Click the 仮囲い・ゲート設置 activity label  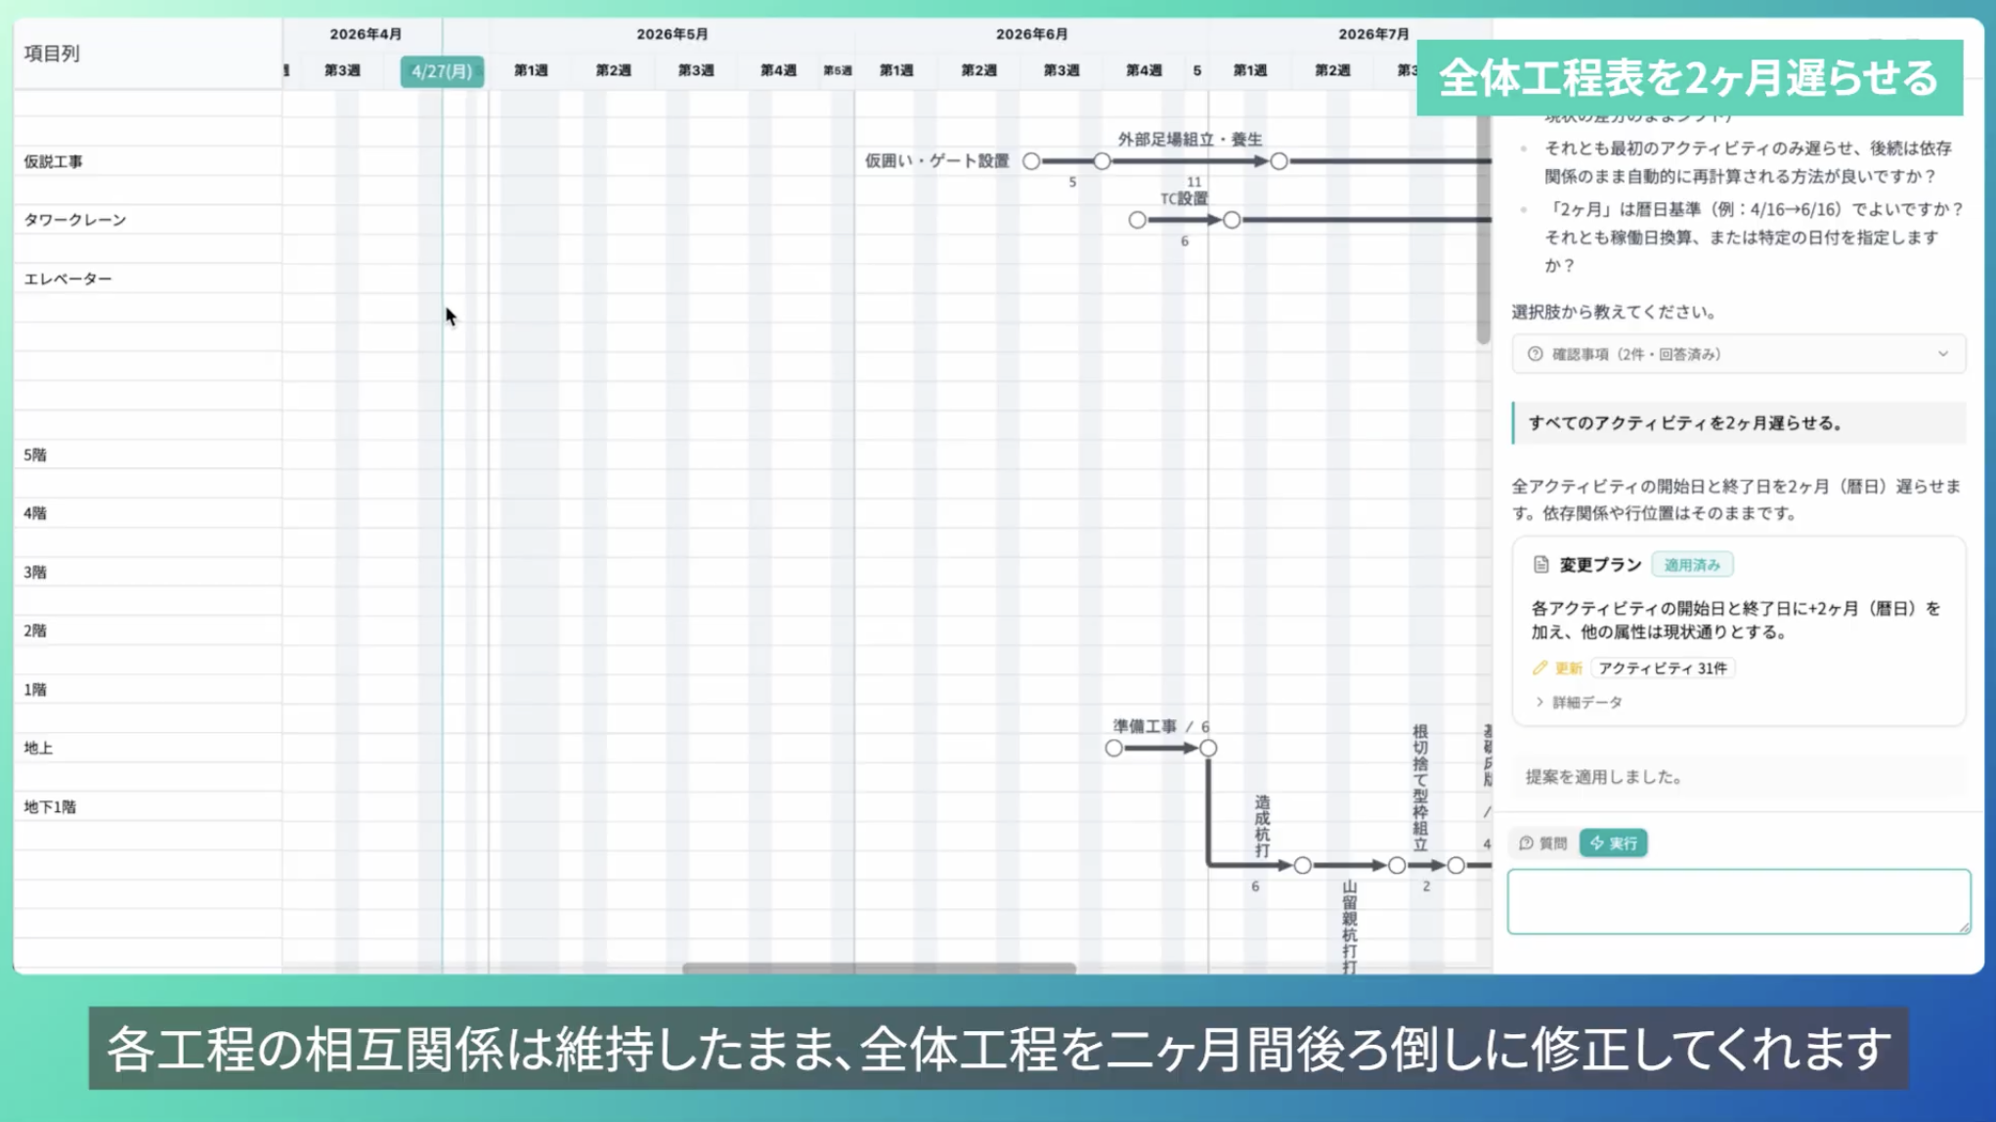pos(936,161)
